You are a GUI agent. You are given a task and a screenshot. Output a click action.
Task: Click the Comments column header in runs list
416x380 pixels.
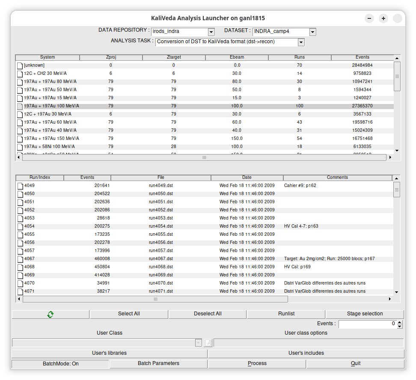pos(337,178)
